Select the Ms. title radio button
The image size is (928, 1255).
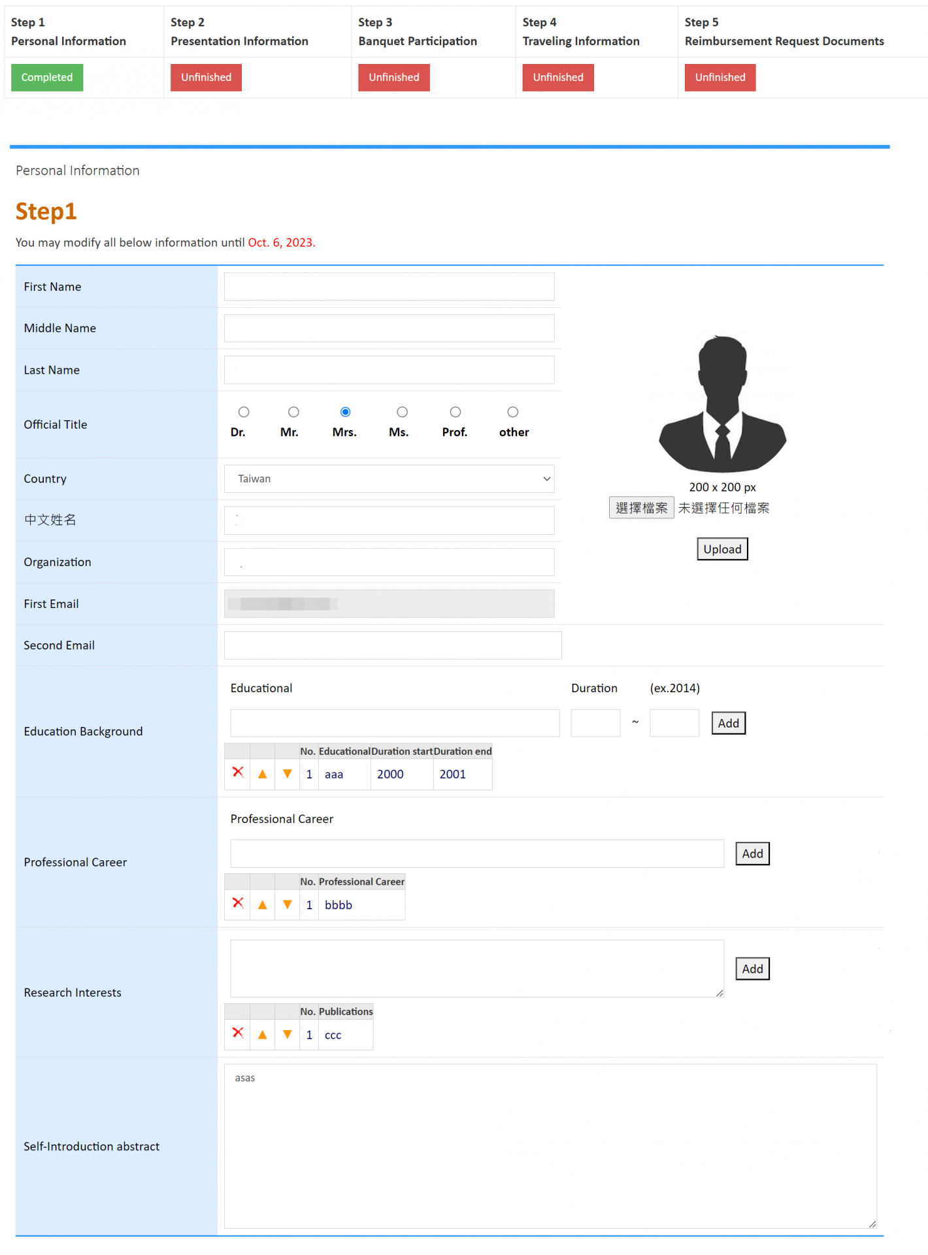coord(403,412)
